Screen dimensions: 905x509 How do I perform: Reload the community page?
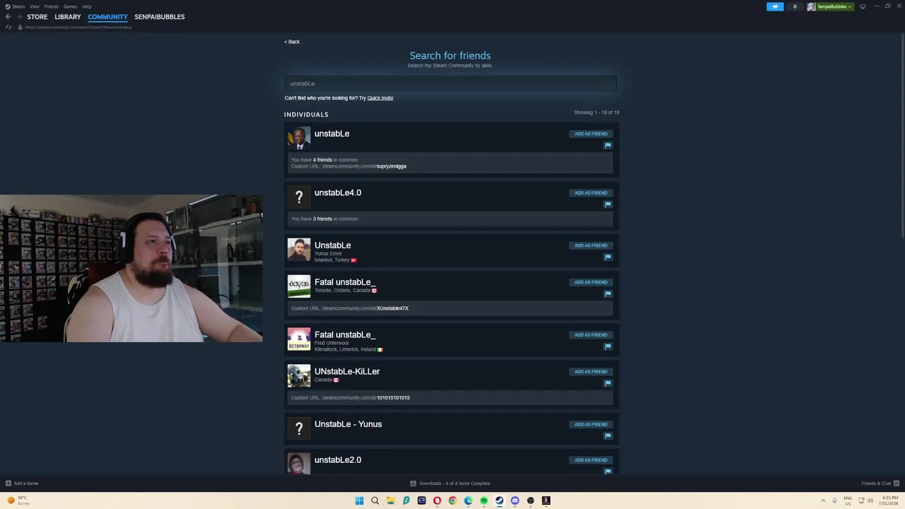[8, 27]
